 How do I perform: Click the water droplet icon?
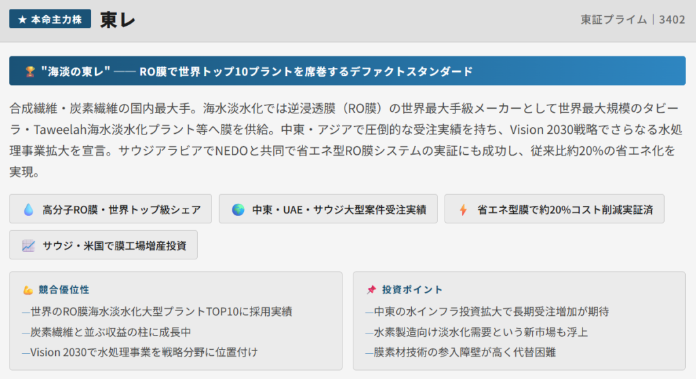tap(28, 210)
